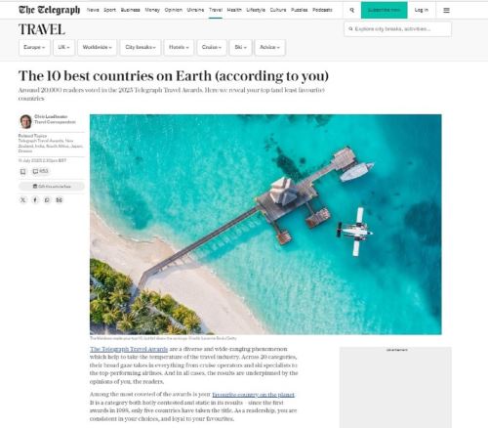
Task: Open the City breaks dropdown
Action: [141, 47]
